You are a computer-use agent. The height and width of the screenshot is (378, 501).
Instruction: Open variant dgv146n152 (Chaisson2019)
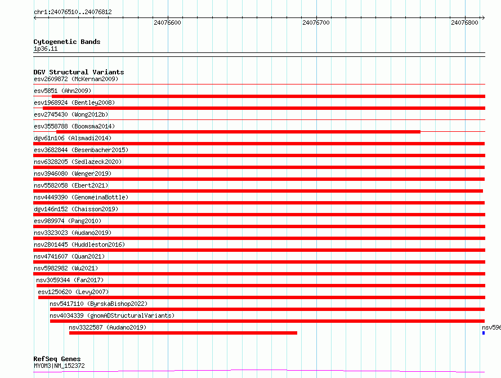click(x=76, y=209)
